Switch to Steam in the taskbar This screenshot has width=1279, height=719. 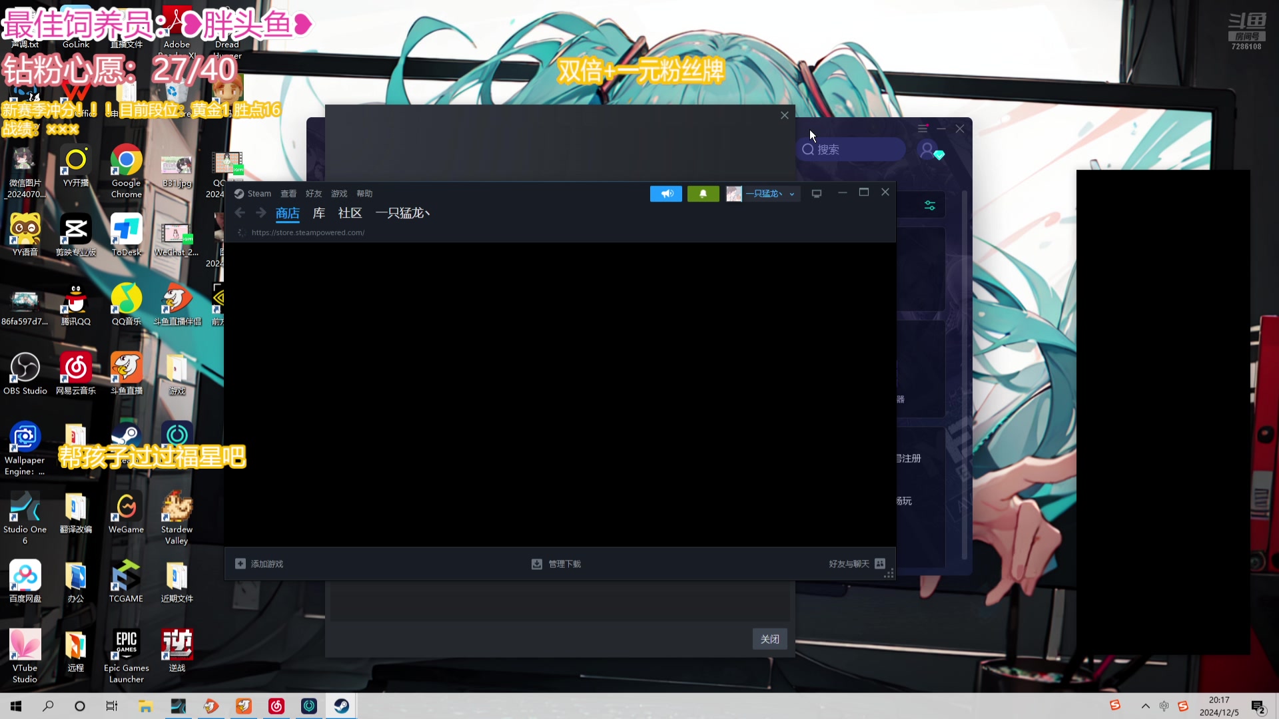point(341,706)
